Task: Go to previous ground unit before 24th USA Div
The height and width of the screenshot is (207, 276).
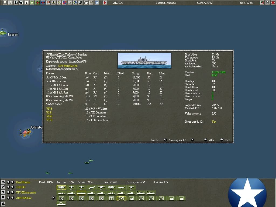Action: [8, 198]
